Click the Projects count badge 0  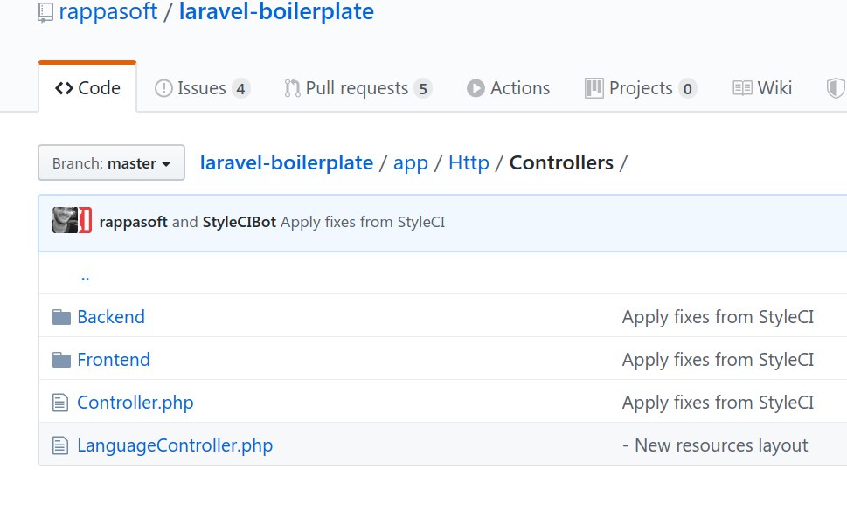pos(688,88)
